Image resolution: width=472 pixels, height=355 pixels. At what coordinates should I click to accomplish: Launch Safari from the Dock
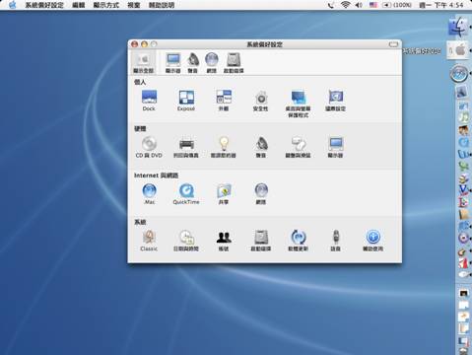(458, 74)
